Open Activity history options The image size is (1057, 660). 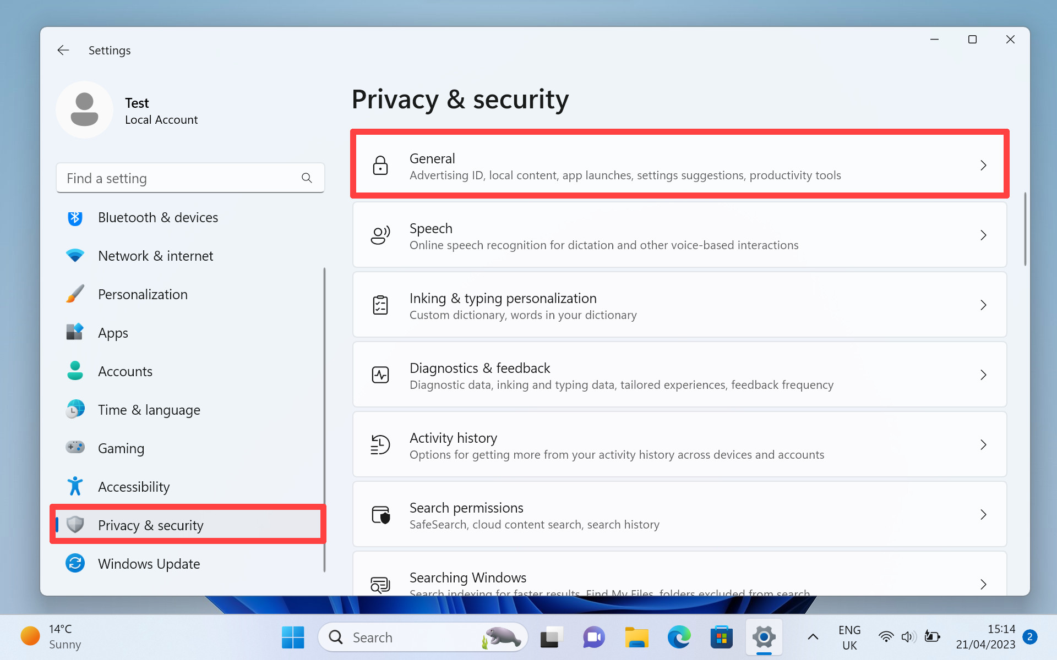pos(679,445)
